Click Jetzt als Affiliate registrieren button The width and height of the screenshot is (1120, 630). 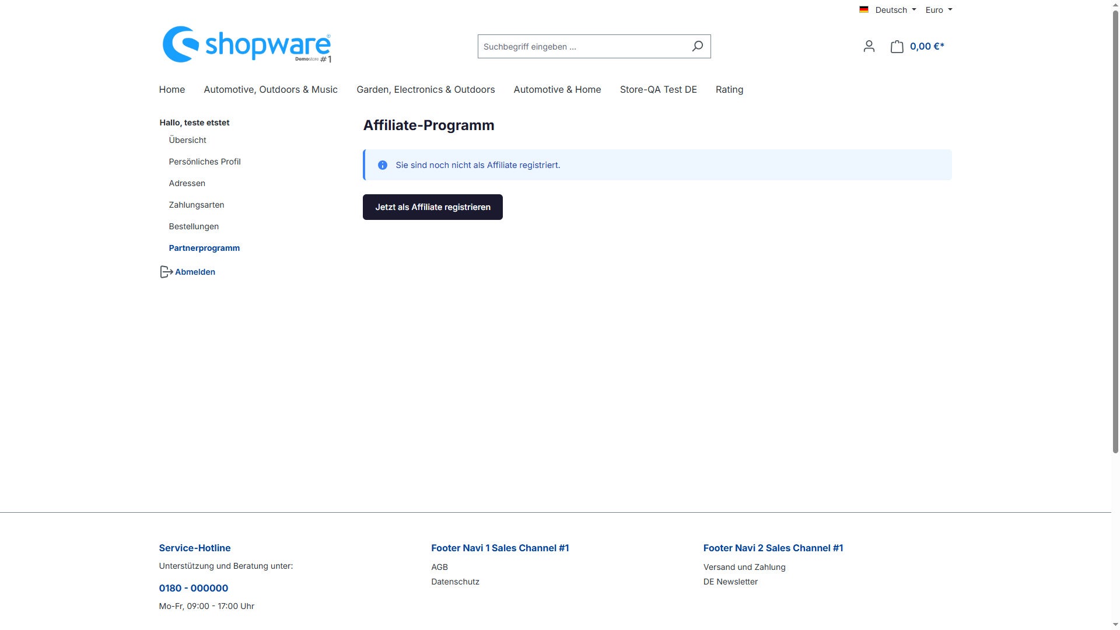pyautogui.click(x=432, y=207)
